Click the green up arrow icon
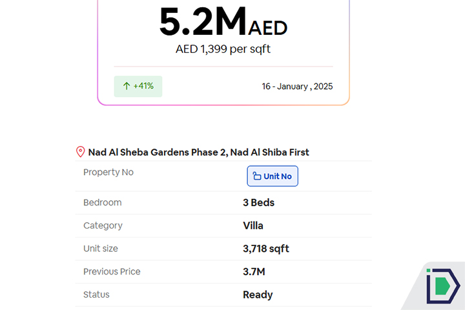This screenshot has height=310, width=465. tap(126, 86)
